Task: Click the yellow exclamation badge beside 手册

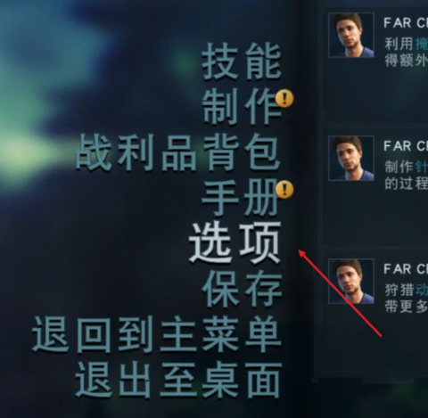Action: [x=284, y=189]
